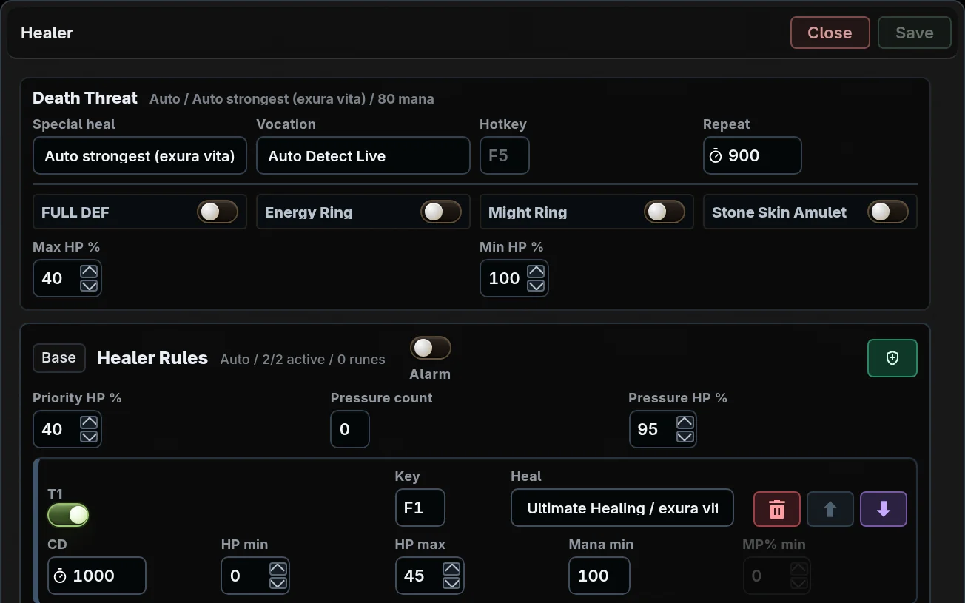Click the Min HP % number field

(x=514, y=278)
